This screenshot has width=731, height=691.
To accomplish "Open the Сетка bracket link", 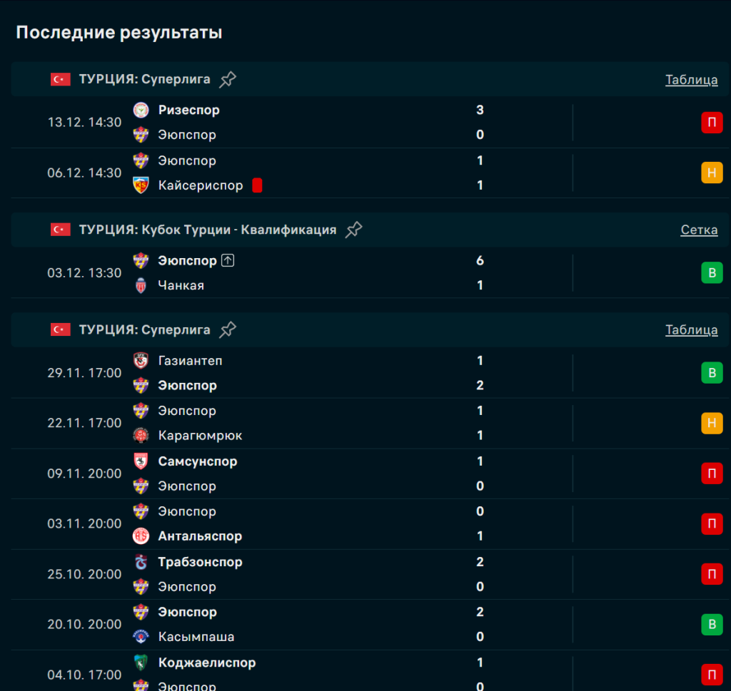I will click(x=699, y=230).
